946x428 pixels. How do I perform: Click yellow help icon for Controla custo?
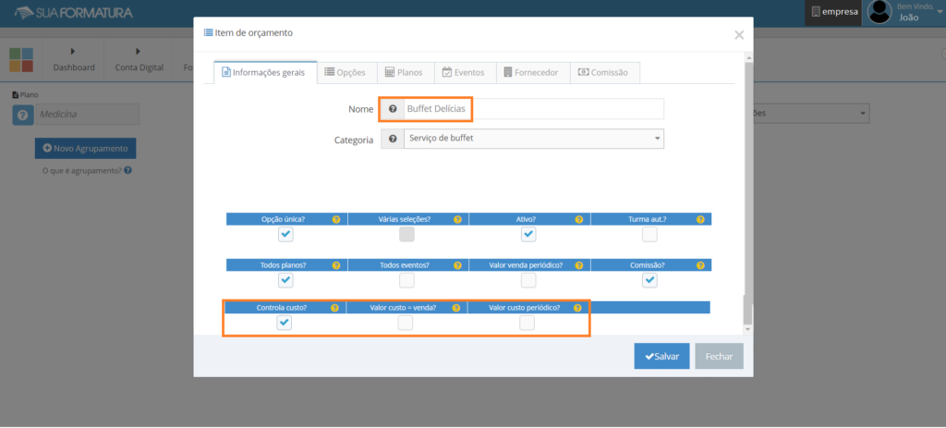click(x=334, y=308)
